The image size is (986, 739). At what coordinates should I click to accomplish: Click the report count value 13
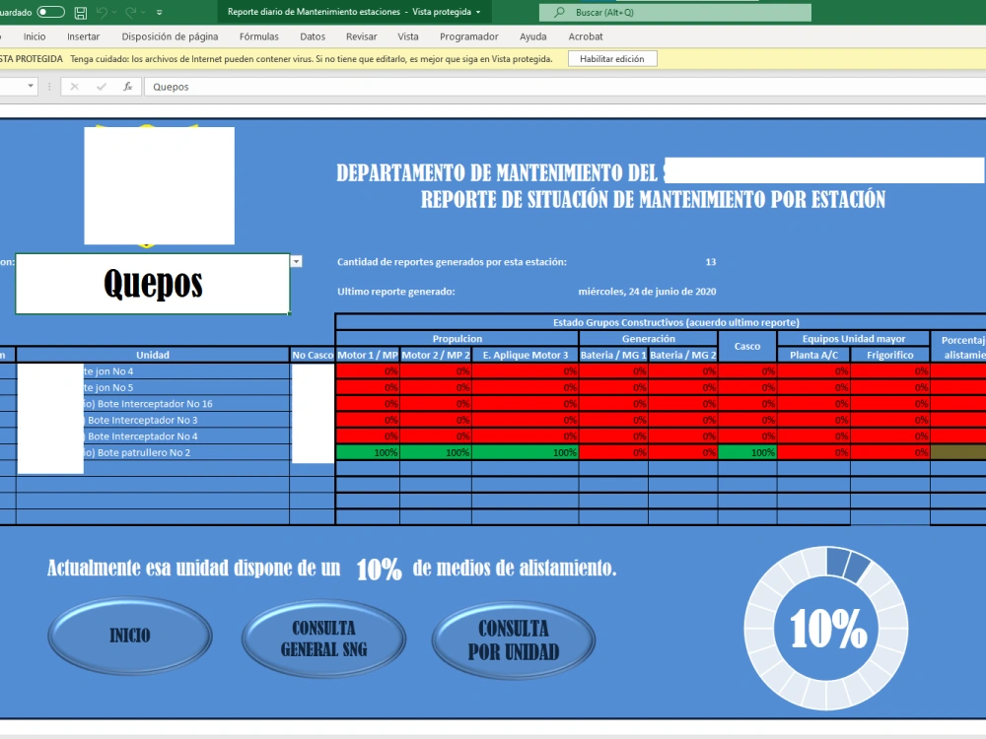711,262
